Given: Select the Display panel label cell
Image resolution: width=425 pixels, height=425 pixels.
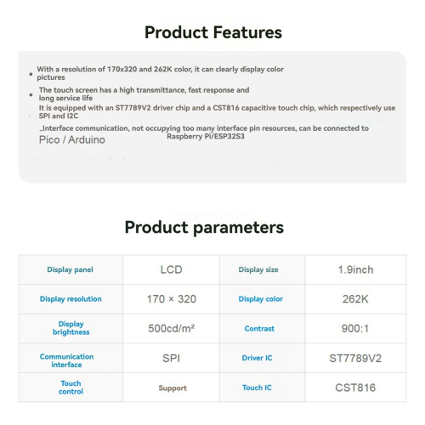Looking at the screenshot, I should pyautogui.click(x=70, y=269).
